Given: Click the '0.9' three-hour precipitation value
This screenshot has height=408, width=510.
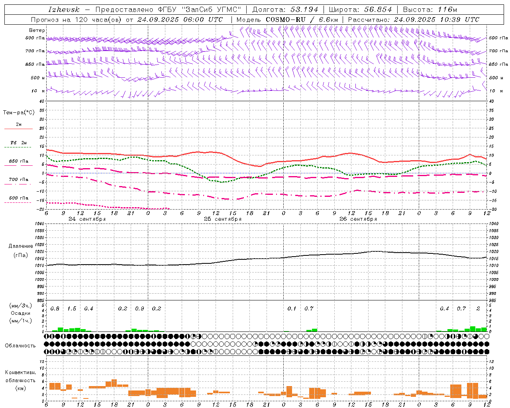Looking at the screenshot, I should pyautogui.click(x=139, y=309).
